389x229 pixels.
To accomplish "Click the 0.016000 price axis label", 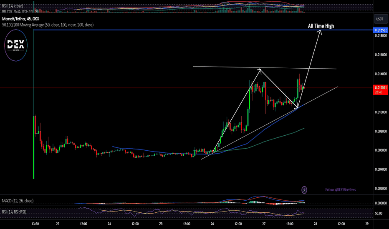I will (x=381, y=55).
